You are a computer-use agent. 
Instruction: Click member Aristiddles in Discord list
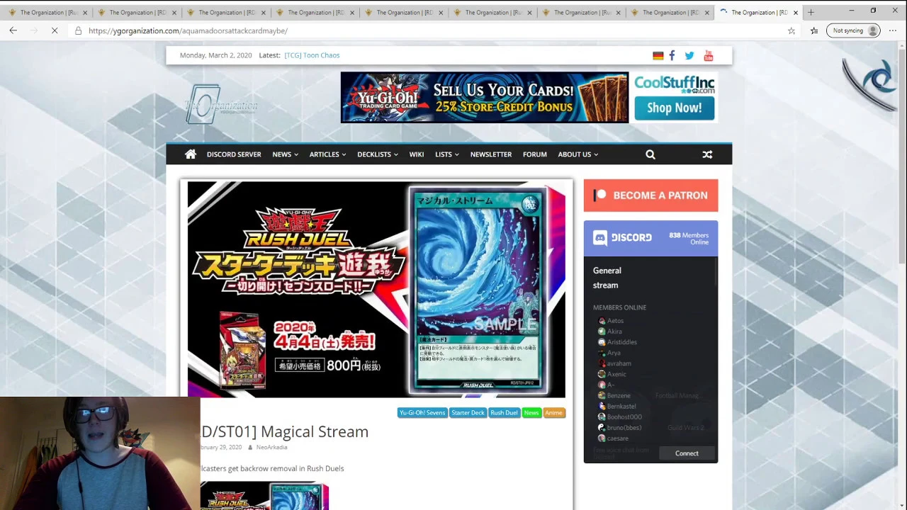coord(621,342)
